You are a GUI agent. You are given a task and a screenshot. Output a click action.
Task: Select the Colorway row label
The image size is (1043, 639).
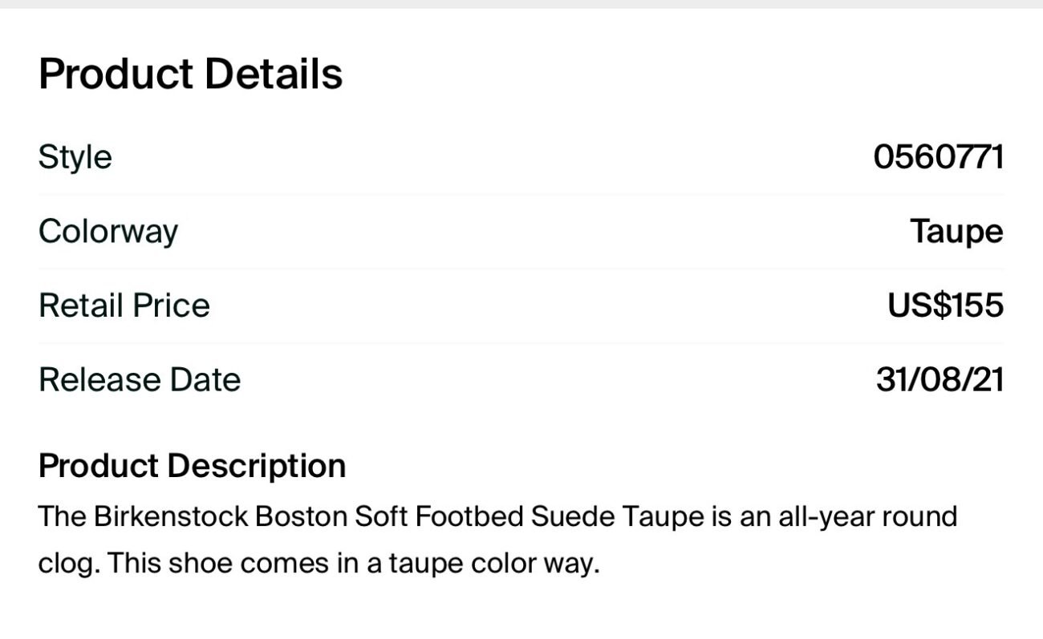pos(108,232)
